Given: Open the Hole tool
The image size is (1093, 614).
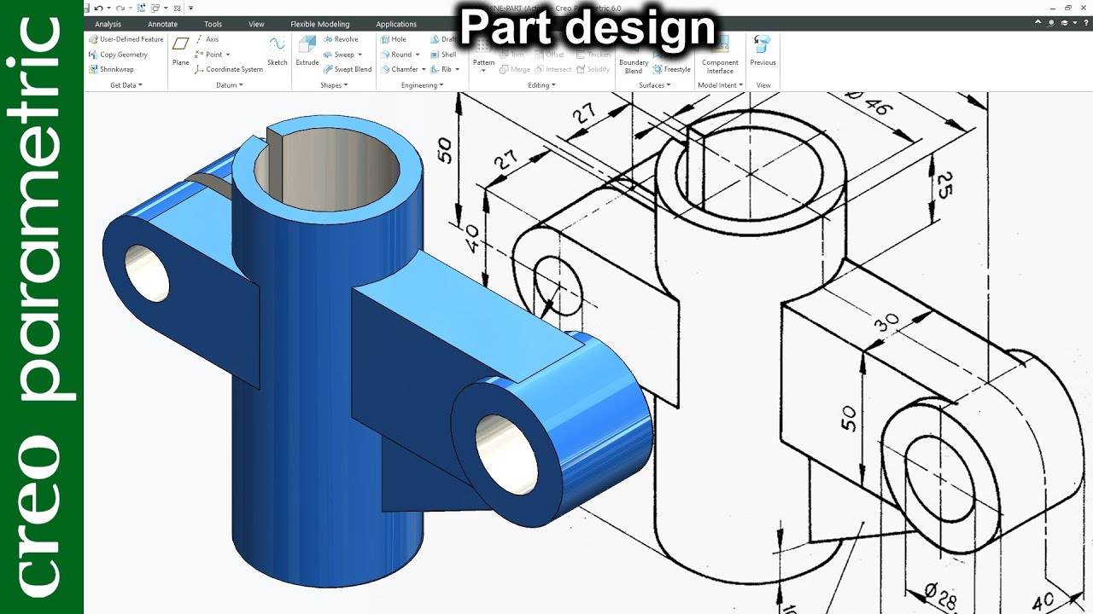Looking at the screenshot, I should point(394,39).
